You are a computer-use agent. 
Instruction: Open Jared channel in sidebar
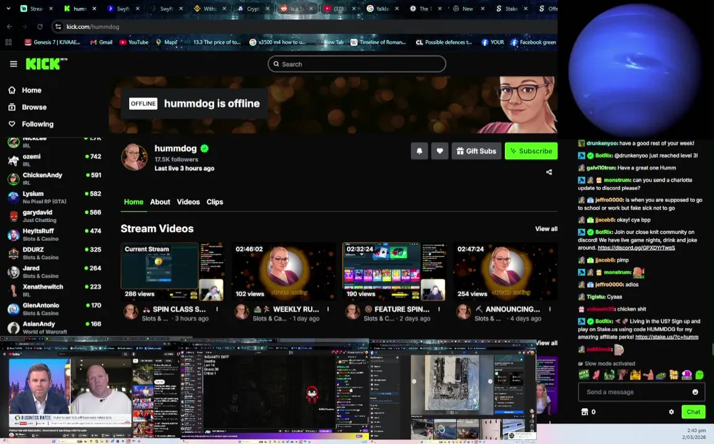[x=55, y=271]
